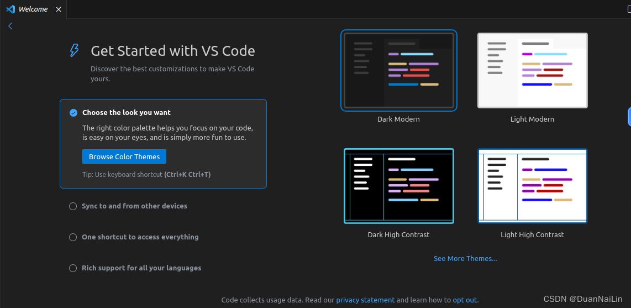Choose the Light High Contrast theme thumbnail
The width and height of the screenshot is (631, 308).
533,186
